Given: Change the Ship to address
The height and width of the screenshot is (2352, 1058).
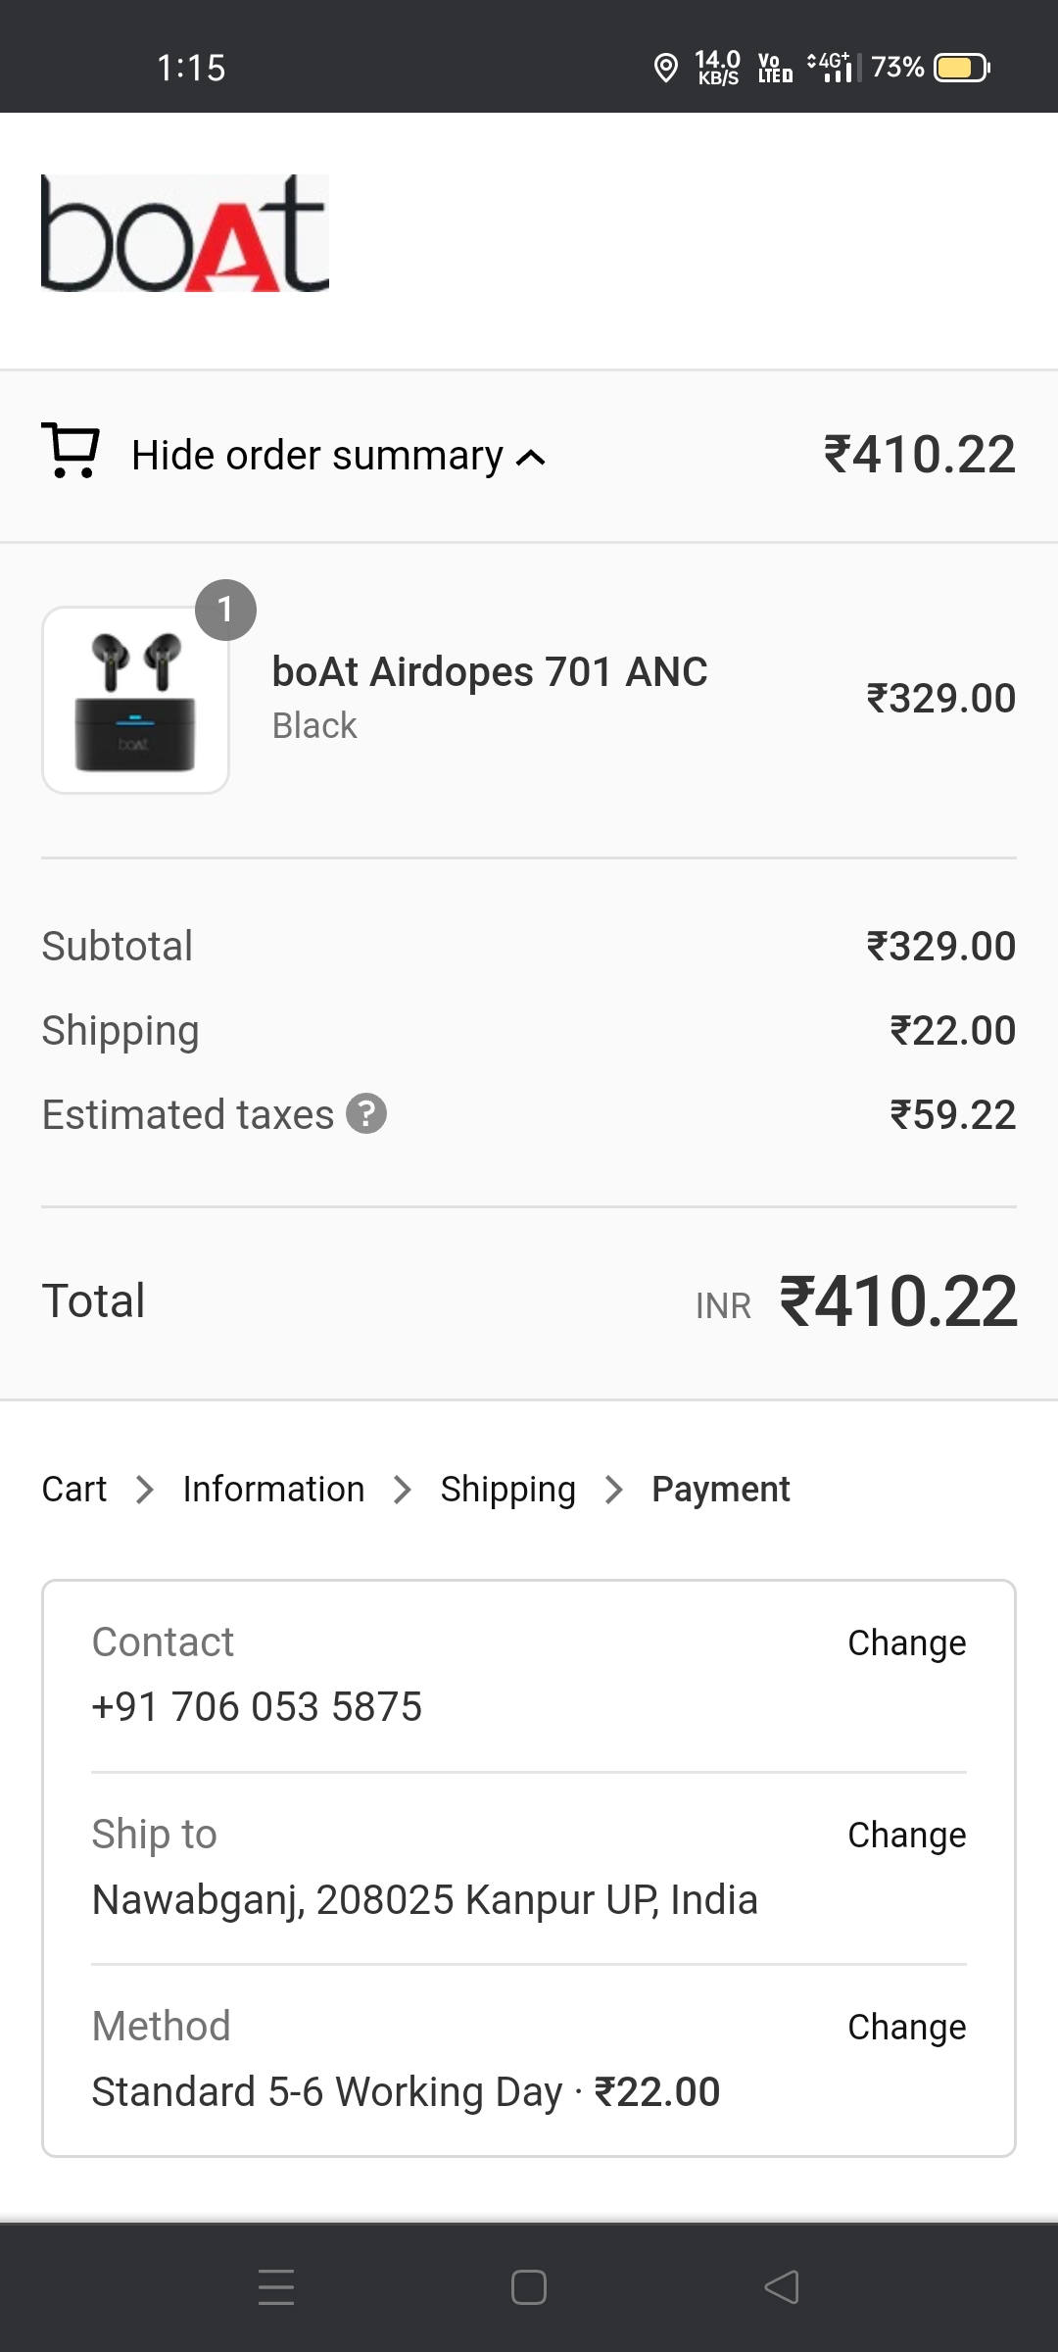Looking at the screenshot, I should point(906,1835).
